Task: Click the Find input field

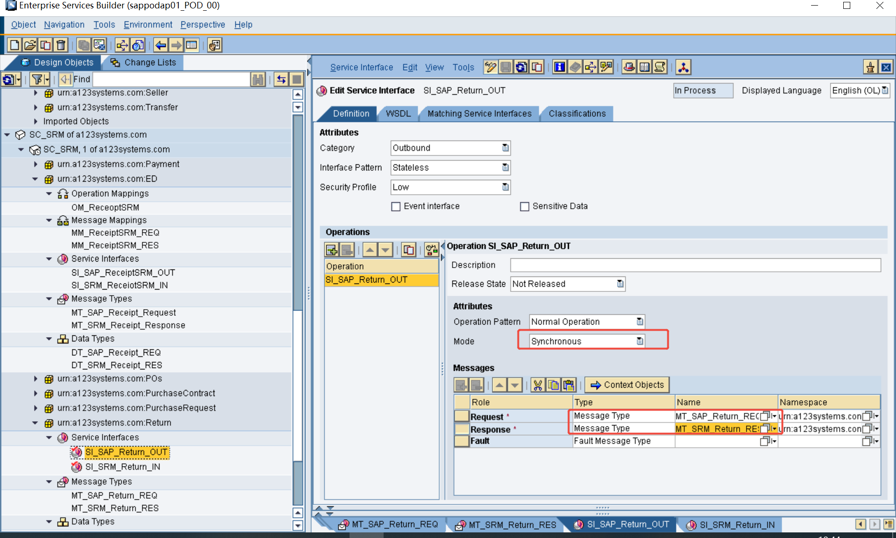Action: pyautogui.click(x=172, y=79)
